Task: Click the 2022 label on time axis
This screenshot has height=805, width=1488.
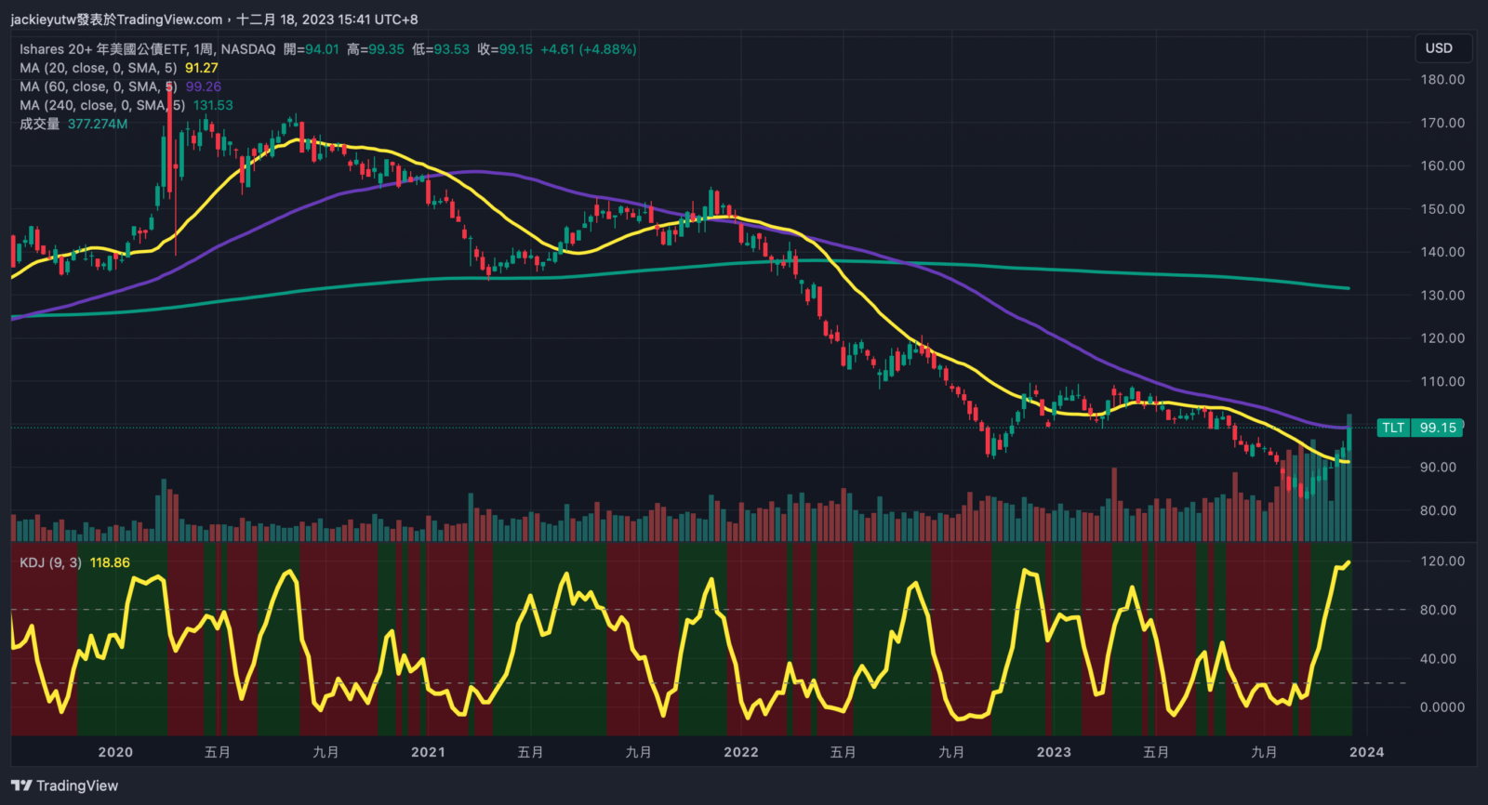Action: [x=741, y=752]
